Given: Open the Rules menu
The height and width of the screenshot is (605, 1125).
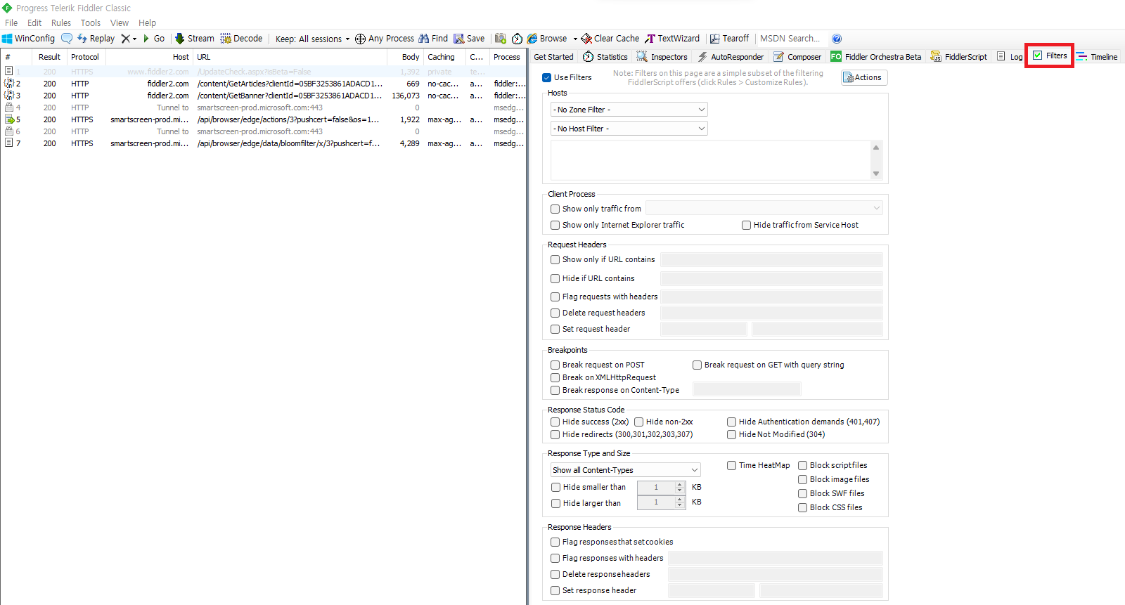Looking at the screenshot, I should coord(61,23).
